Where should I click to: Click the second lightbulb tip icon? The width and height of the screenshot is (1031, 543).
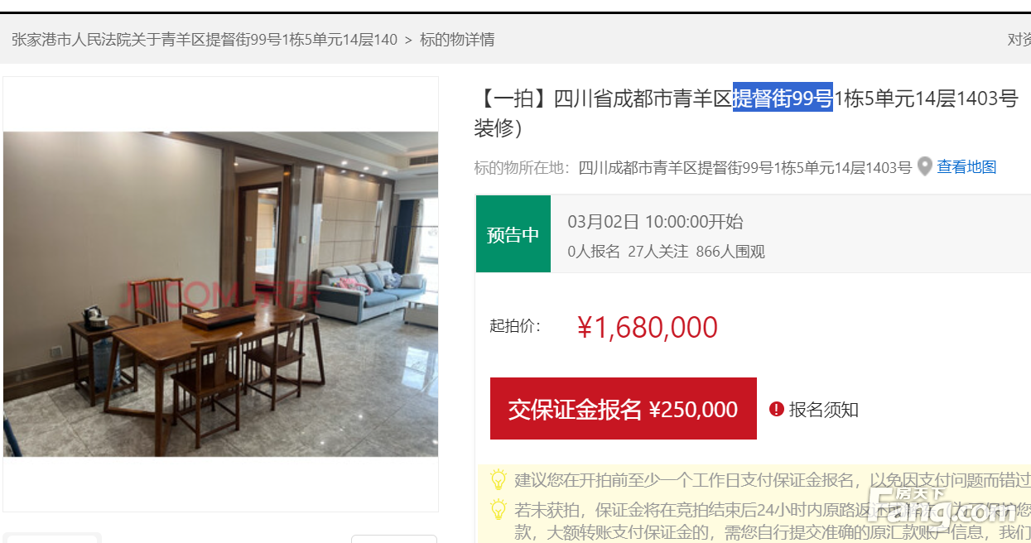498,508
